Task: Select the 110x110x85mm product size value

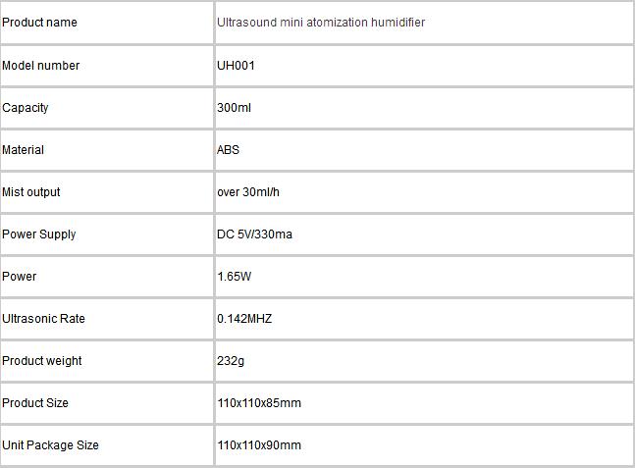Action: (259, 403)
